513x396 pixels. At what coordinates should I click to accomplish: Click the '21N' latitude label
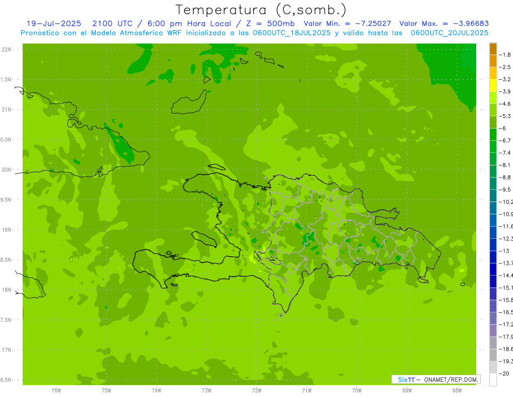pos(6,109)
